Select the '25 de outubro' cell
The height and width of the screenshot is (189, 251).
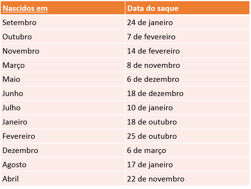pyautogui.click(x=152, y=136)
